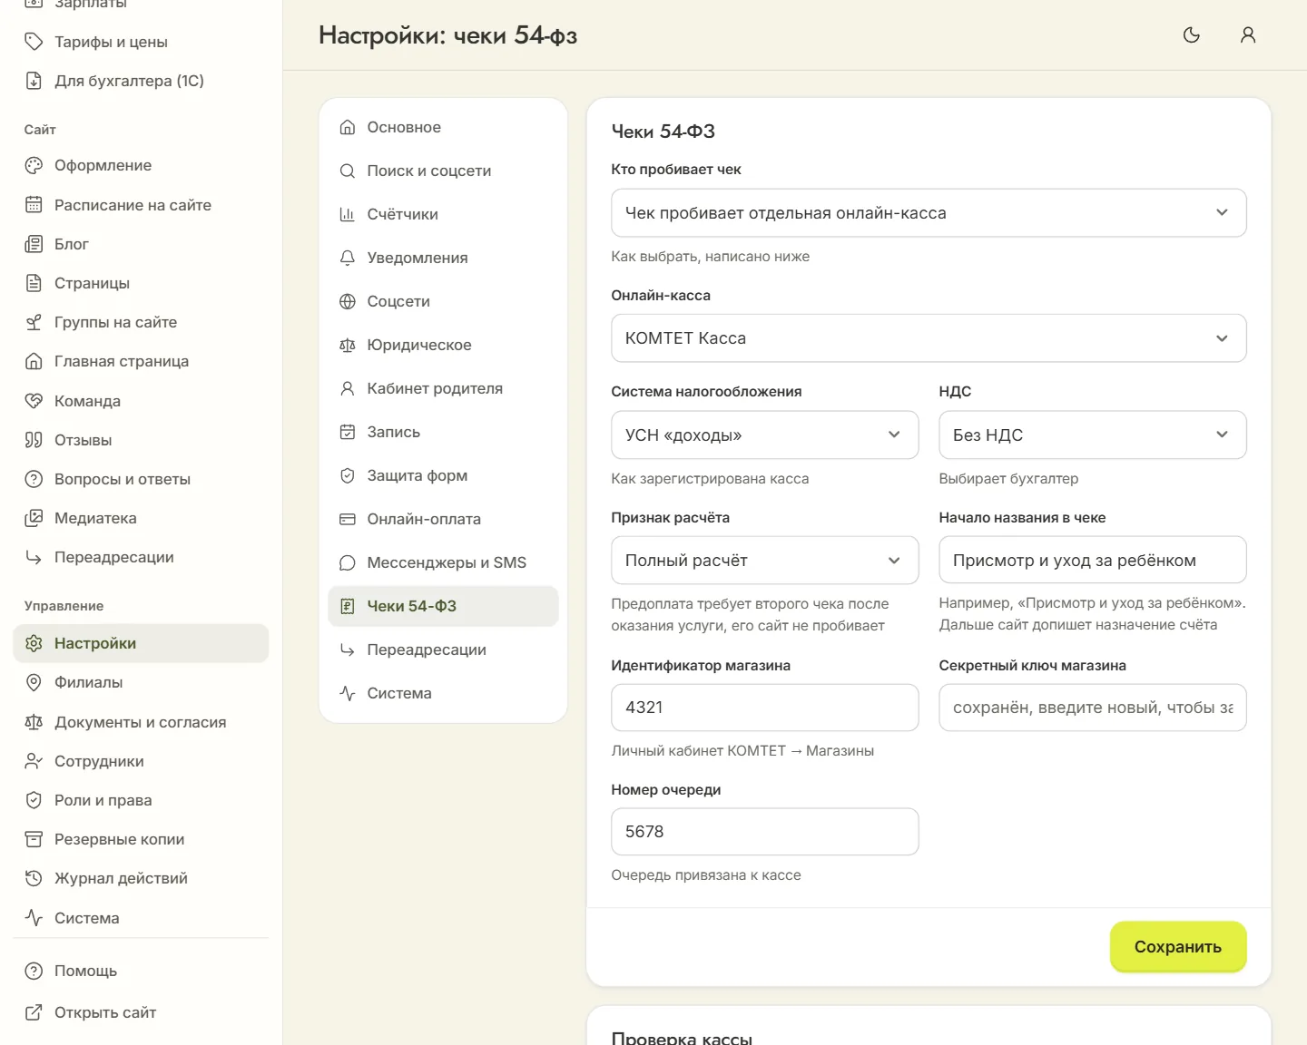Click the Секретный ключ магазина field
This screenshot has height=1045, width=1307.
pyautogui.click(x=1093, y=708)
